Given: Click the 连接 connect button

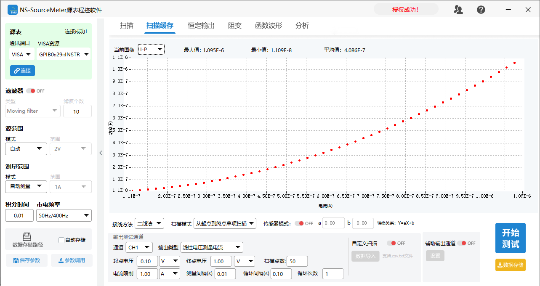Looking at the screenshot, I should point(22,71).
